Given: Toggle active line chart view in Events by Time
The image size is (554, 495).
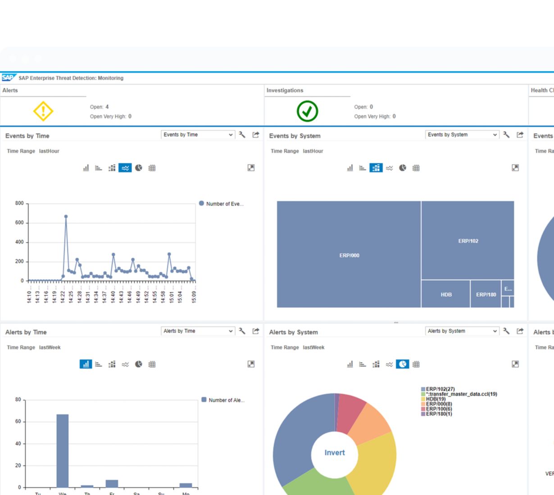Looking at the screenshot, I should pos(125,168).
